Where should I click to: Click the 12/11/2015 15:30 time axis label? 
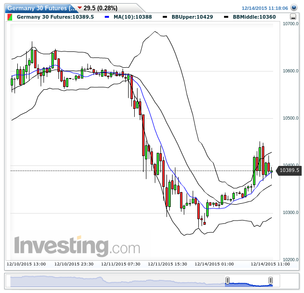pos(167,264)
